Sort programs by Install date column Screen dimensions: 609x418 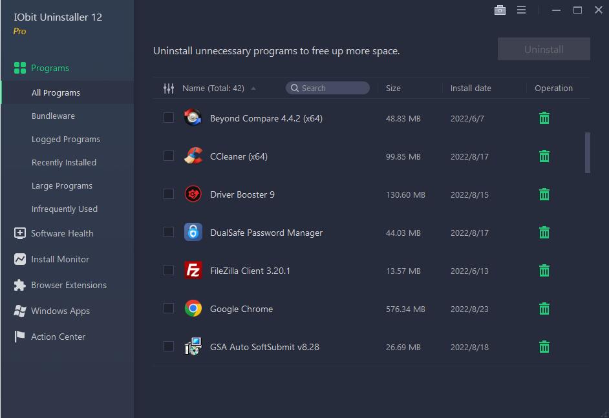pyautogui.click(x=471, y=89)
